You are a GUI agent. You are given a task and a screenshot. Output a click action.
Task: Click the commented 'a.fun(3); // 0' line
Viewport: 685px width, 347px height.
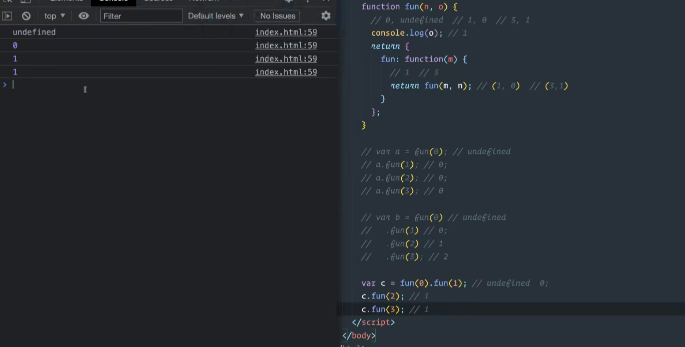pyautogui.click(x=402, y=191)
